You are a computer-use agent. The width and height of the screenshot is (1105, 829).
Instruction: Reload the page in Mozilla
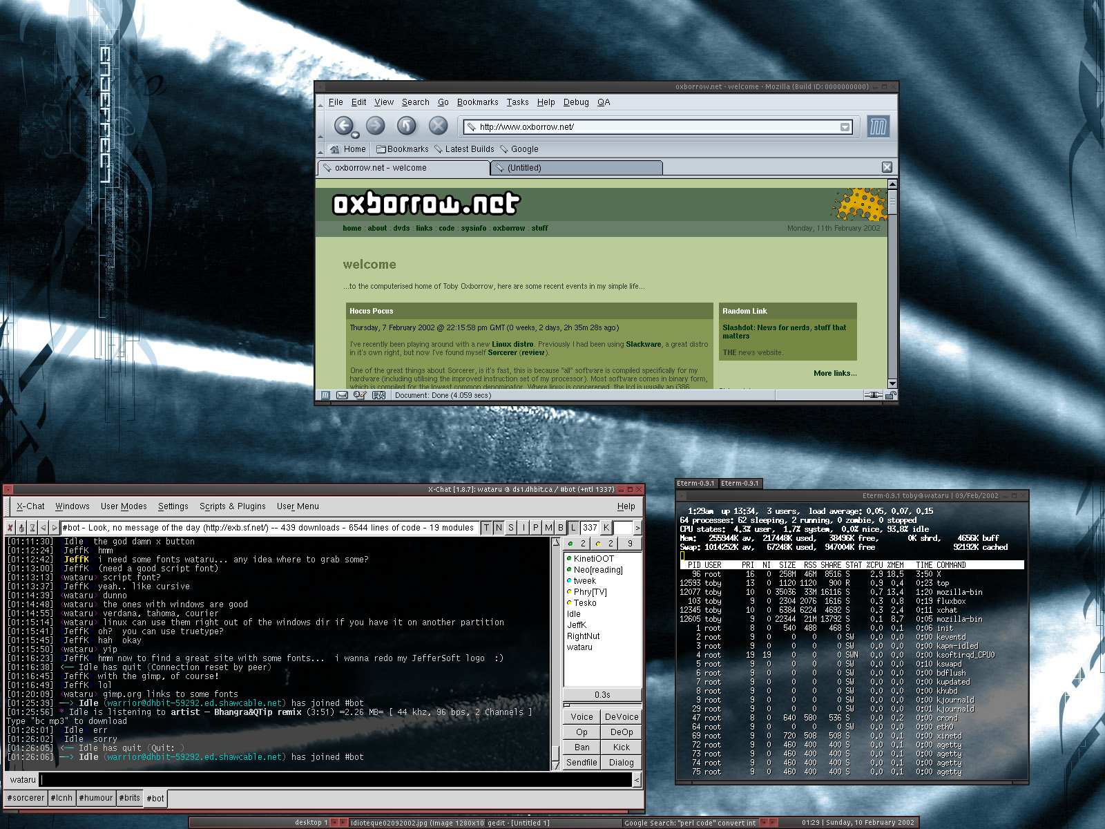[407, 126]
